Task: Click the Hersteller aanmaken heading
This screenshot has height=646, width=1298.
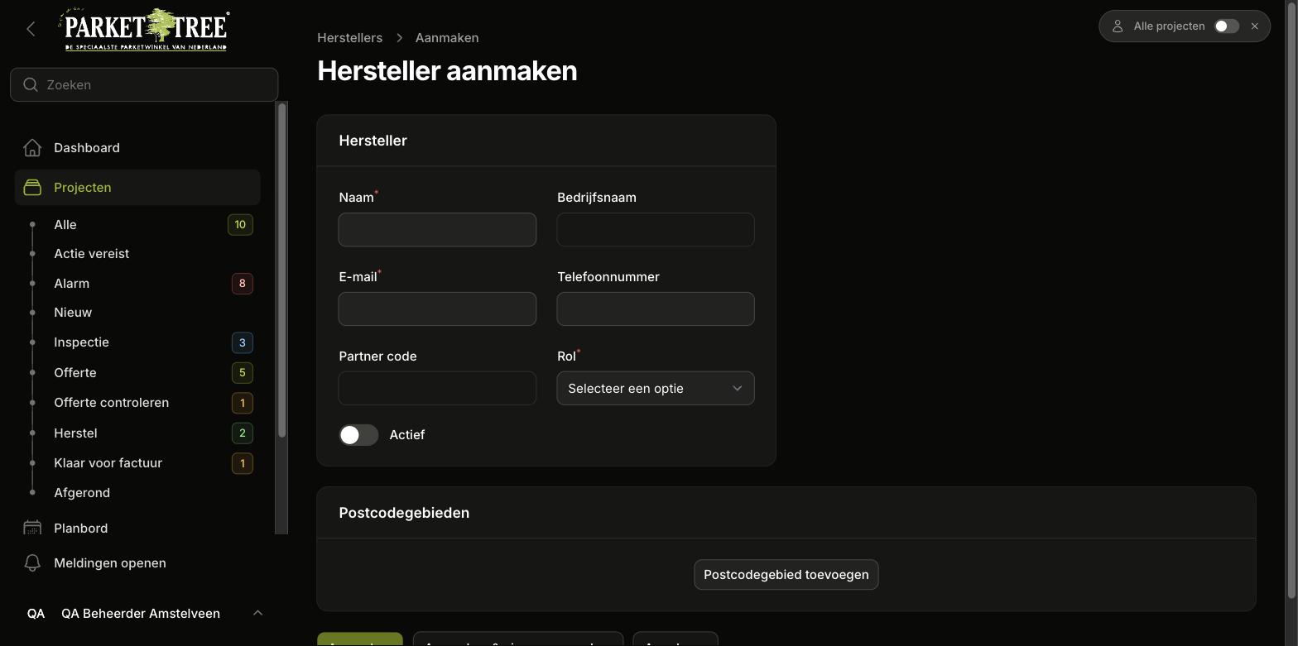Action: [447, 70]
